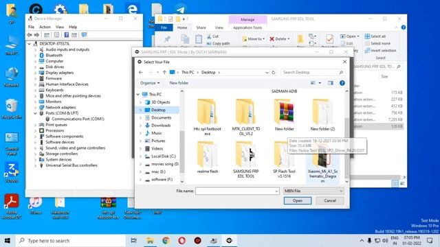Open the SAMSUNG FRP EDL TOOL folder

(246, 160)
